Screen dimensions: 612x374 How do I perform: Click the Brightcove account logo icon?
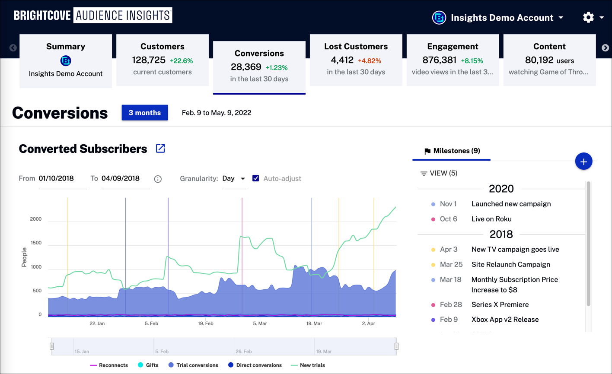[439, 18]
